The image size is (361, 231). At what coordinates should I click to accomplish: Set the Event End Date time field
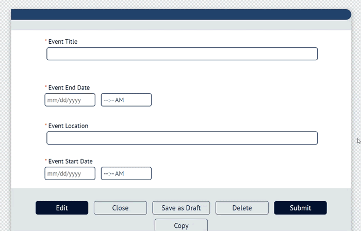tap(126, 100)
